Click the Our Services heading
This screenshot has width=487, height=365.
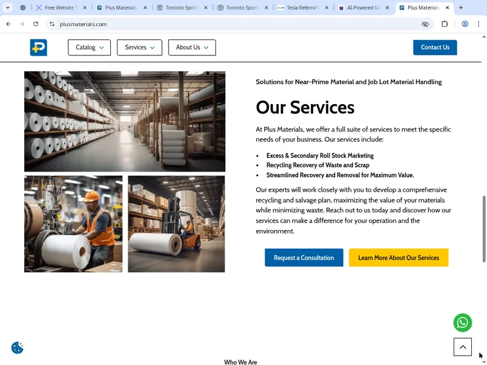coord(305,108)
